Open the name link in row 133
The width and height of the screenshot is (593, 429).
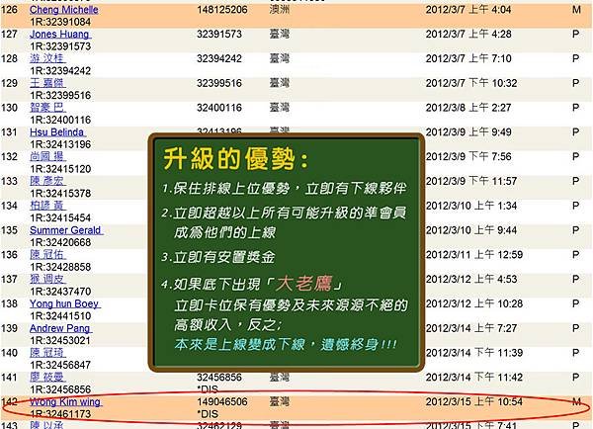tap(47, 181)
